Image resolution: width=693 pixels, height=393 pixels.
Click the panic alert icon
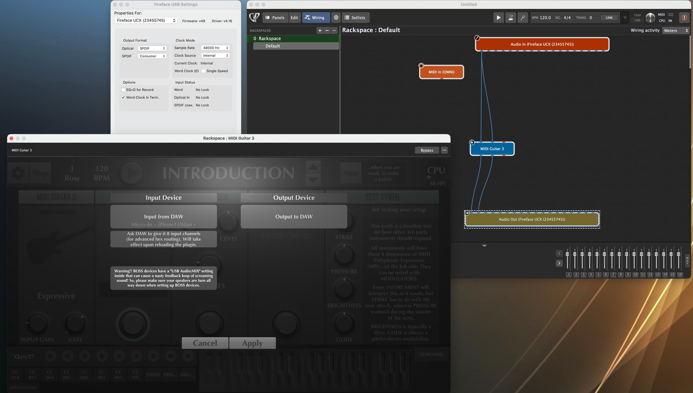tap(684, 17)
